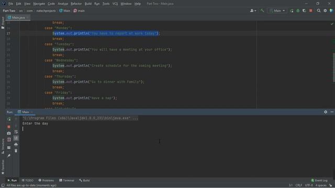The width and height of the screenshot is (335, 188).
Task: Stop the program with the red toolbar square
Action: [310, 10]
